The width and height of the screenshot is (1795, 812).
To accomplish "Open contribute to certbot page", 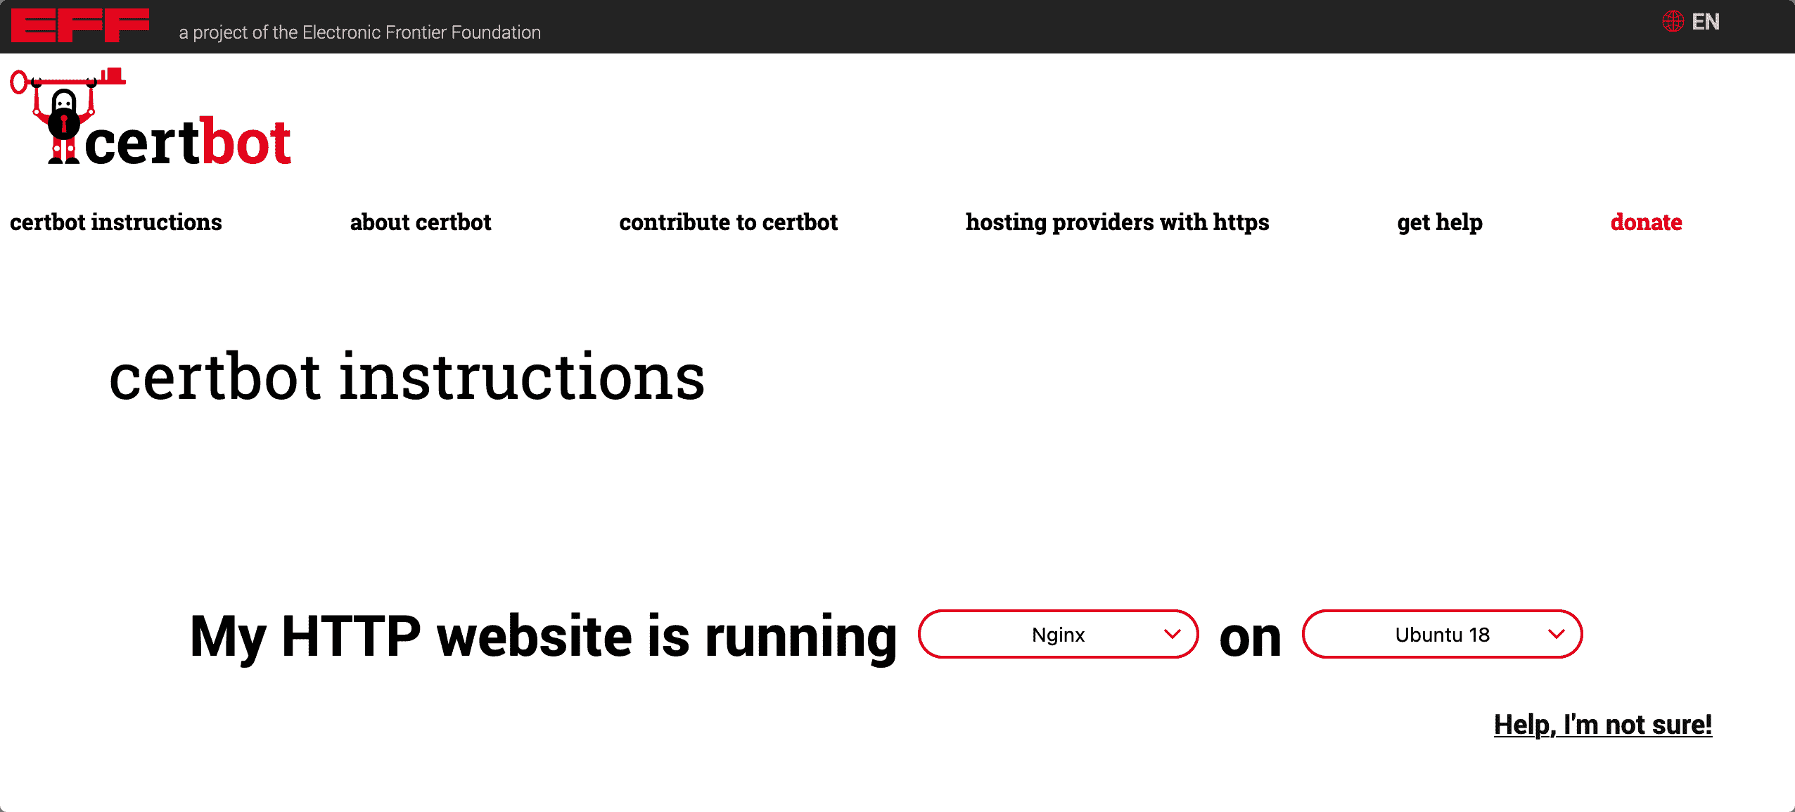I will [x=728, y=222].
